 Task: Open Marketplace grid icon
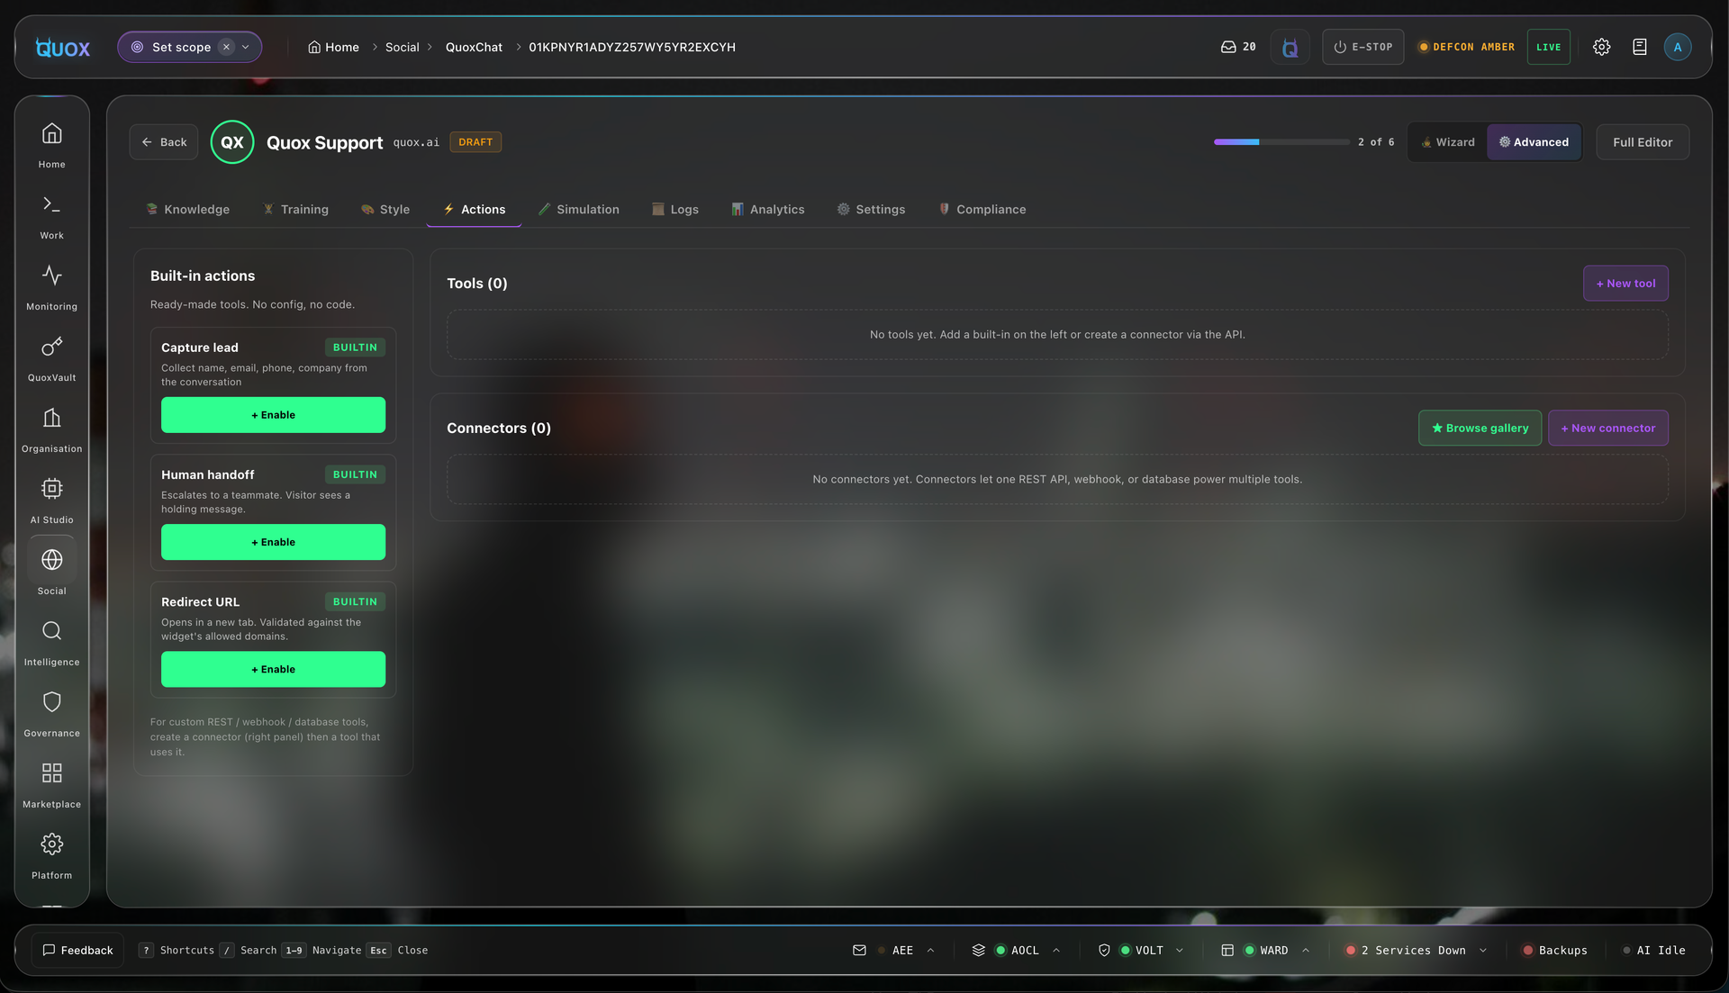click(51, 784)
